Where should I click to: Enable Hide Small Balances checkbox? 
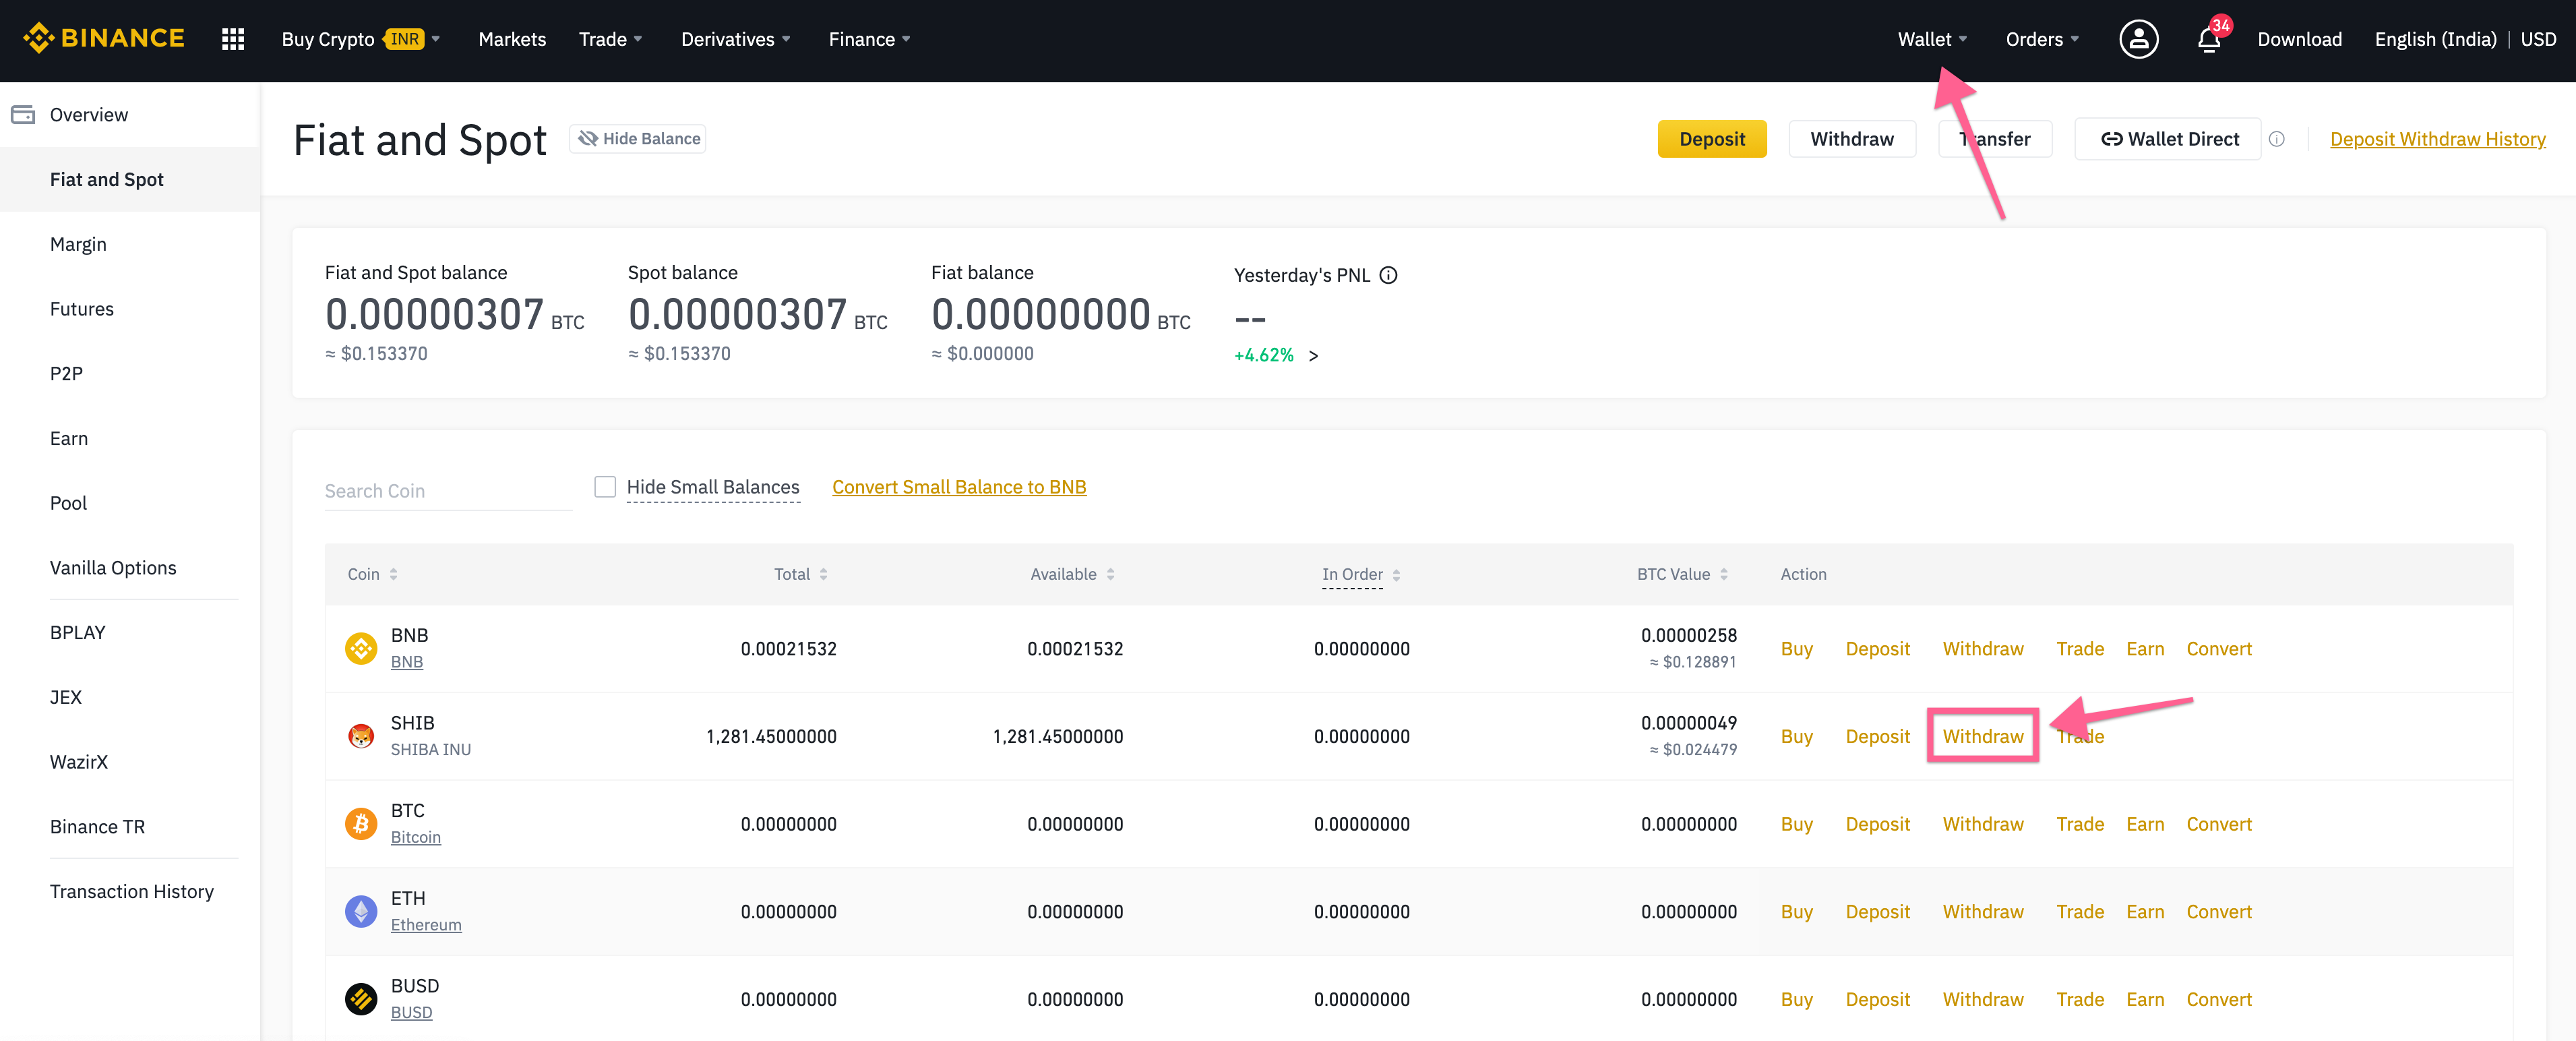pyautogui.click(x=605, y=487)
